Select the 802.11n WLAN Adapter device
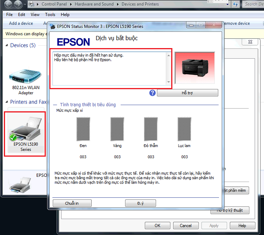Image resolution: width=264 pixels, height=235 pixels. (x=26, y=81)
